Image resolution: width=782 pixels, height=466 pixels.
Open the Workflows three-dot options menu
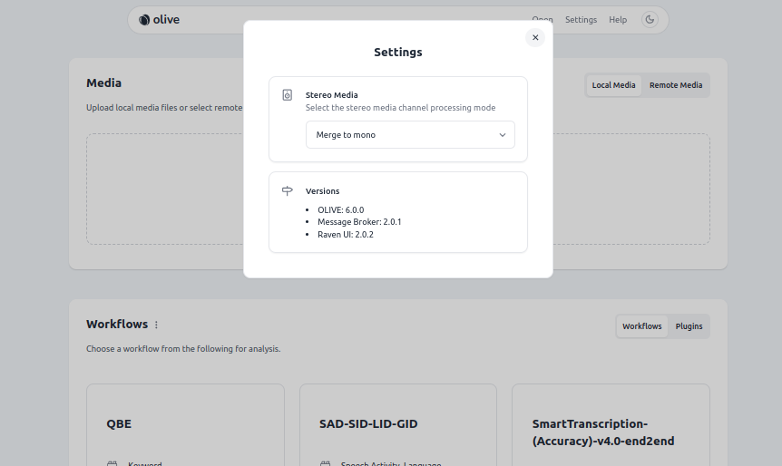(156, 325)
